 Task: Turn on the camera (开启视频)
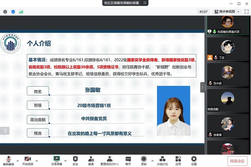pyautogui.click(x=28, y=161)
